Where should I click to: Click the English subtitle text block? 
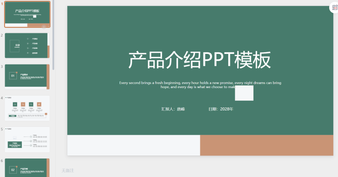(x=200, y=85)
